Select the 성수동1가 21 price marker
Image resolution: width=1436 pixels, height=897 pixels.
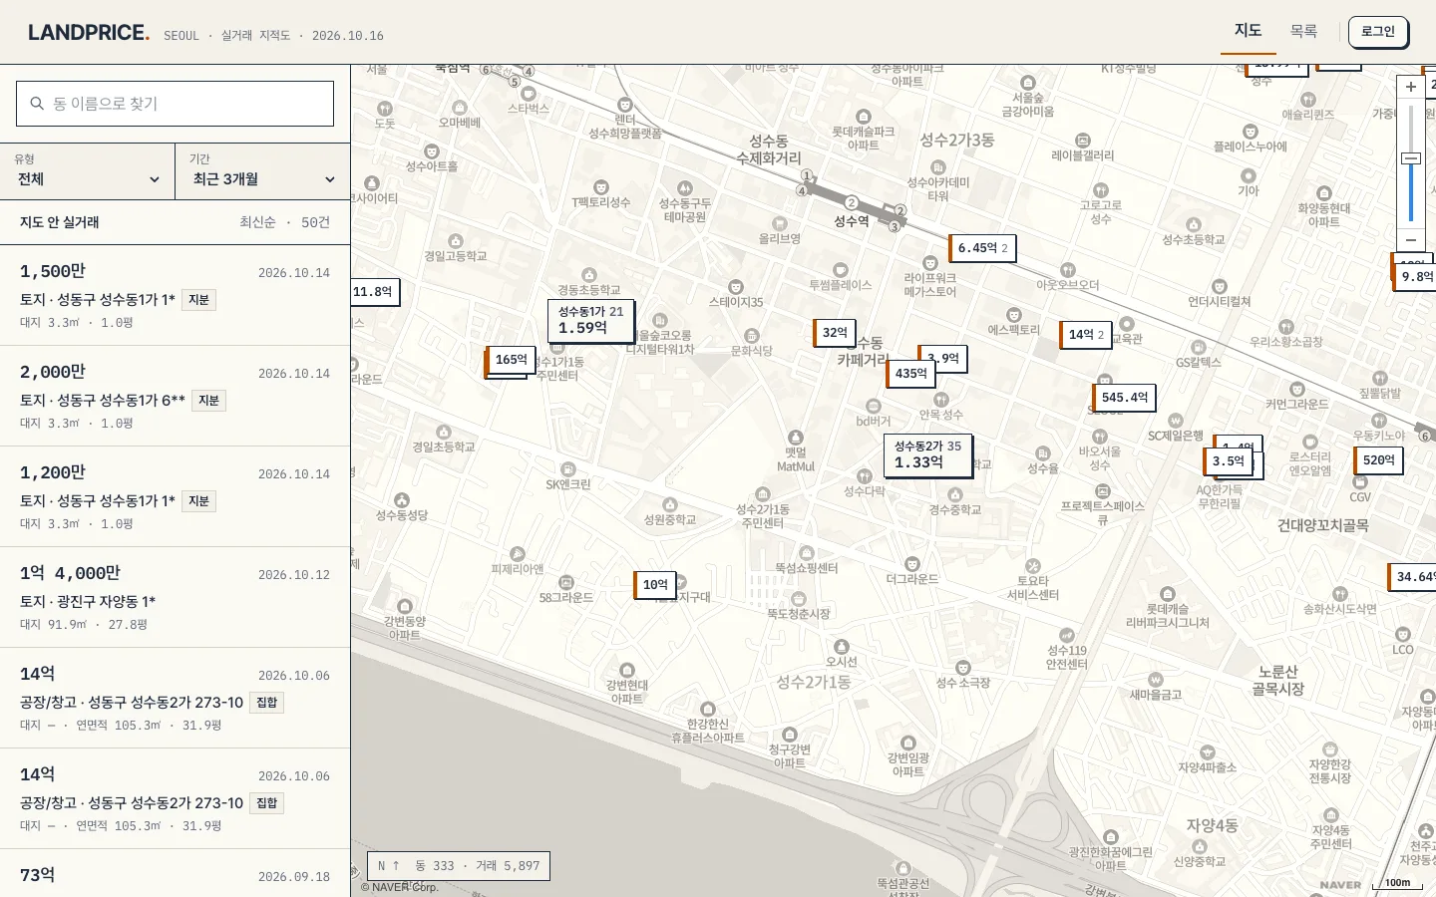591,320
